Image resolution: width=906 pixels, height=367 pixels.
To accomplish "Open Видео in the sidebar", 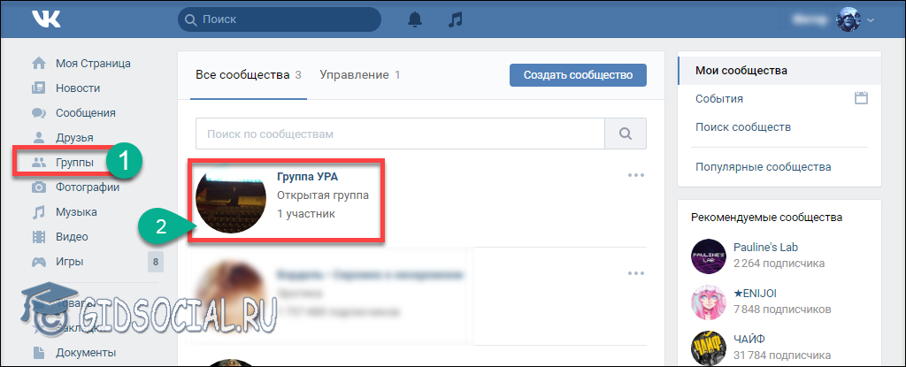I will 72,237.
